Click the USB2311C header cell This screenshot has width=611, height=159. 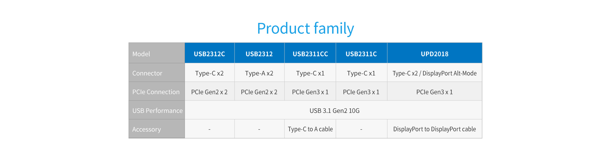pyautogui.click(x=362, y=53)
